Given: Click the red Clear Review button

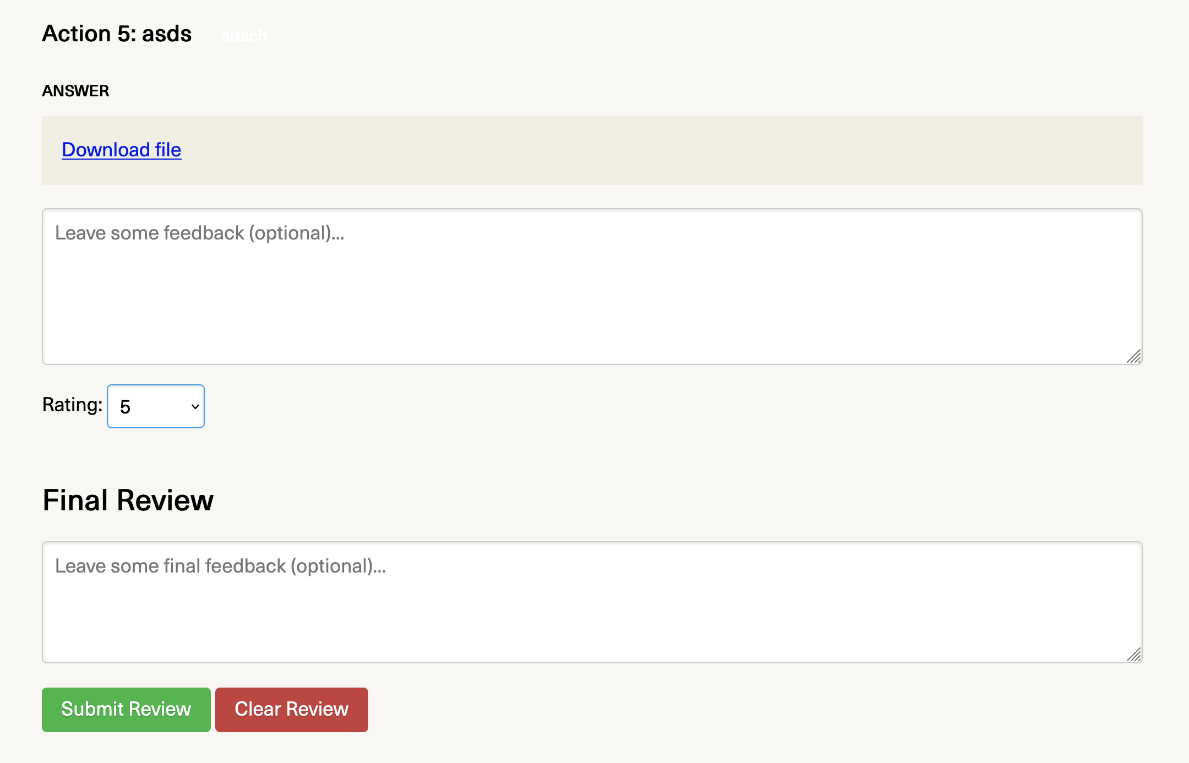Looking at the screenshot, I should 291,710.
